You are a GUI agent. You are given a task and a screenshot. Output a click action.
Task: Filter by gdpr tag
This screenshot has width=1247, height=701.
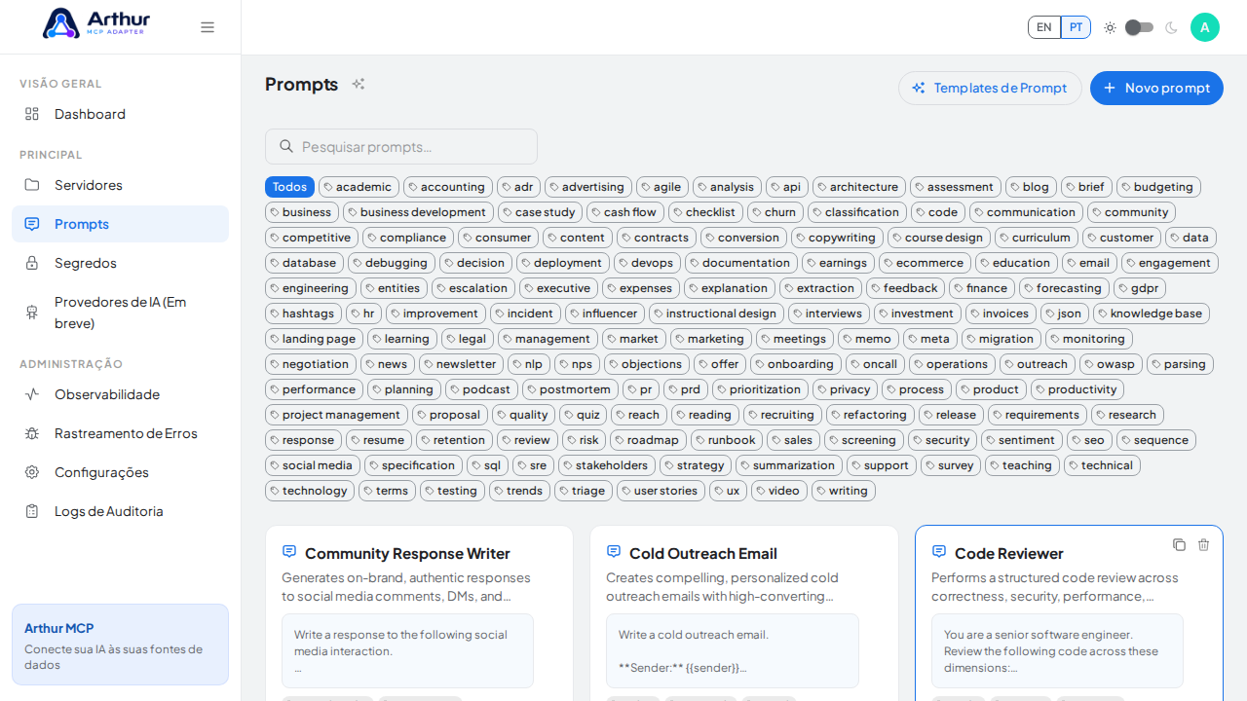[x=1140, y=288]
